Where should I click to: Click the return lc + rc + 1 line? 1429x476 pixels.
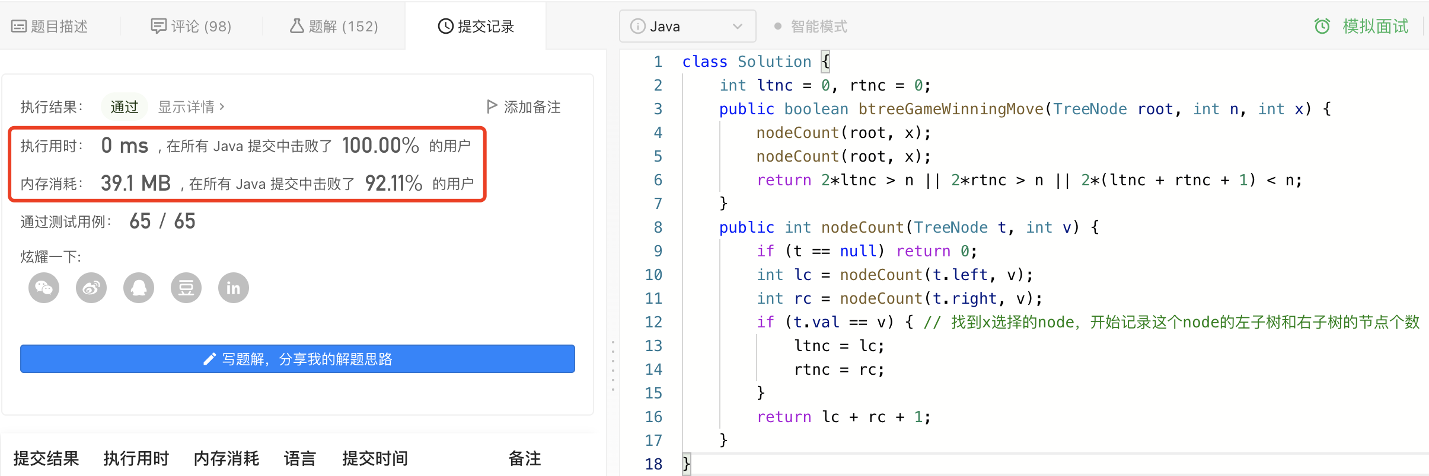coord(843,417)
